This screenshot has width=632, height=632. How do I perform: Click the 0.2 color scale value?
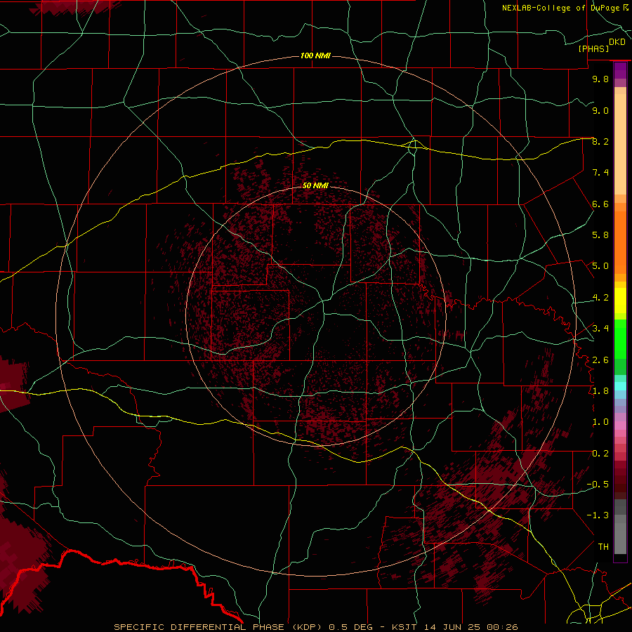pos(600,454)
